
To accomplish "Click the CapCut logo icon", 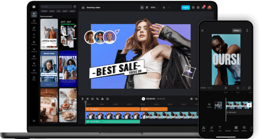I will (x=34, y=7).
